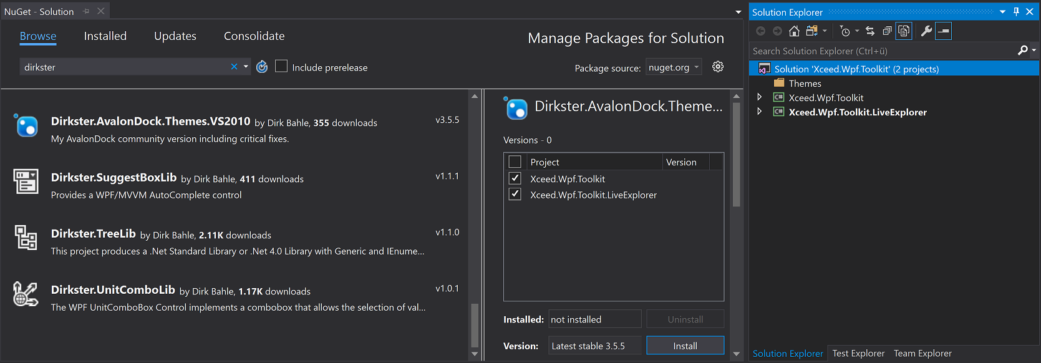
Task: Click the Forward arrow in Solution Explorer toolbar
Action: (x=777, y=31)
